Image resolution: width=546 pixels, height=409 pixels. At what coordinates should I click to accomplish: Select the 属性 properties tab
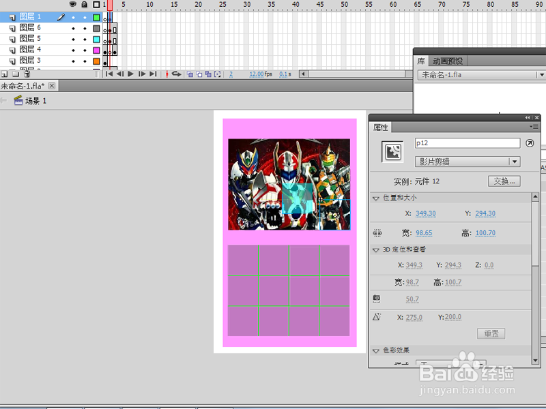[x=381, y=127]
